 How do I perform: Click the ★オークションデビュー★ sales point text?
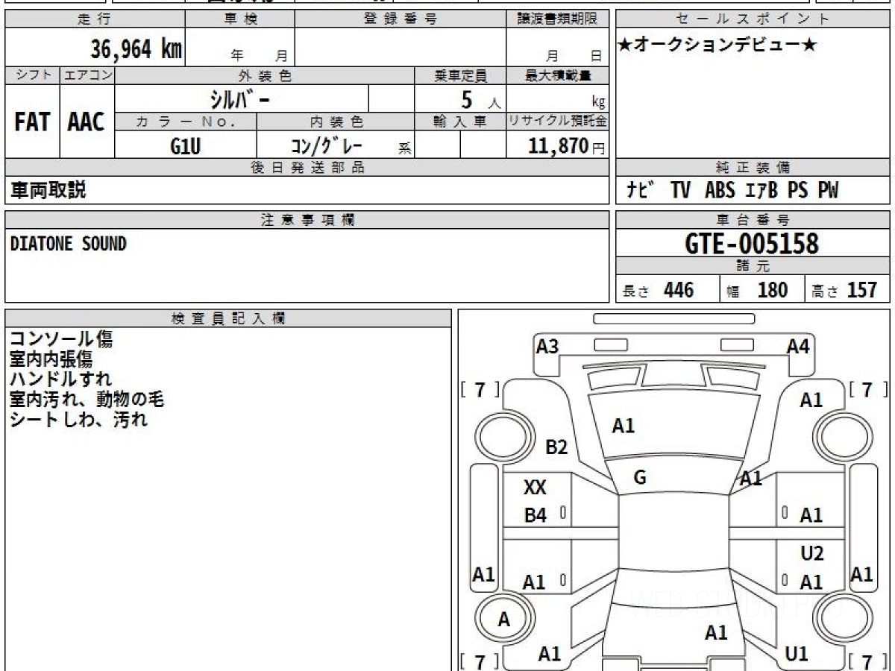pyautogui.click(x=717, y=45)
